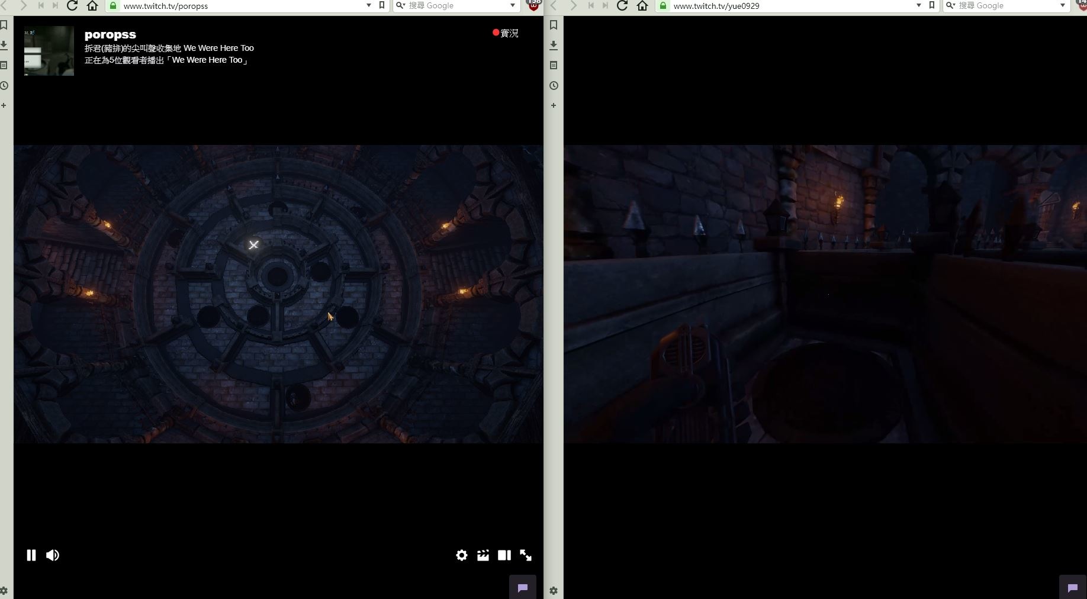
Task: Add a web panel in poropss window sidebar
Action: click(x=4, y=105)
